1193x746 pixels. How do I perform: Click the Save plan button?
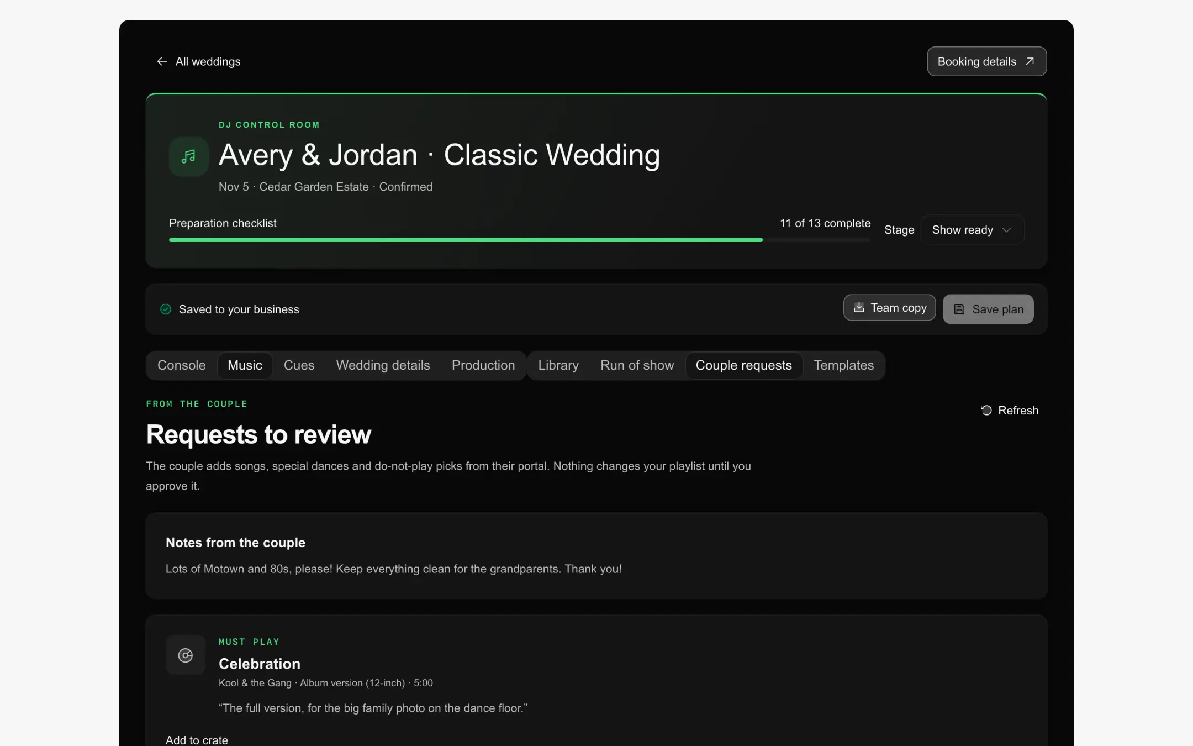[988, 309]
